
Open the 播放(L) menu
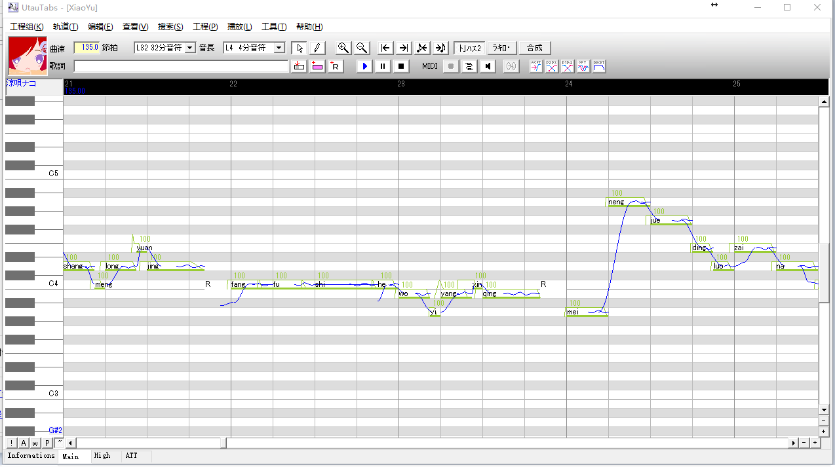(x=240, y=27)
